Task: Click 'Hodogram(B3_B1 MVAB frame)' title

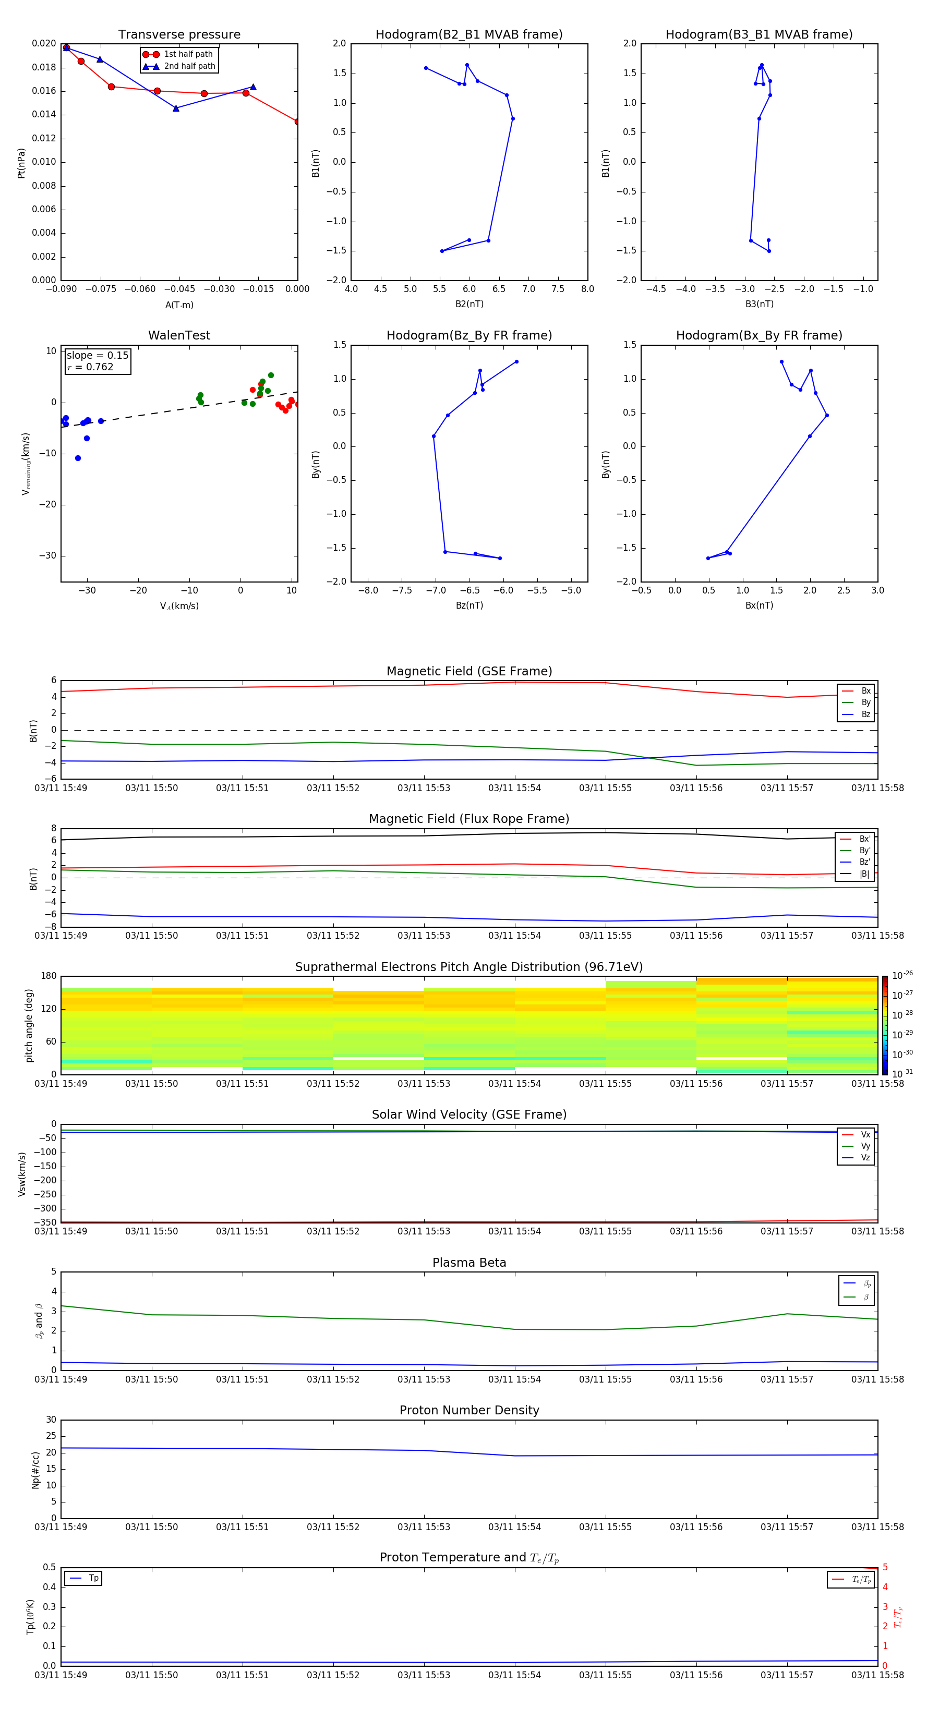Action: [x=759, y=34]
